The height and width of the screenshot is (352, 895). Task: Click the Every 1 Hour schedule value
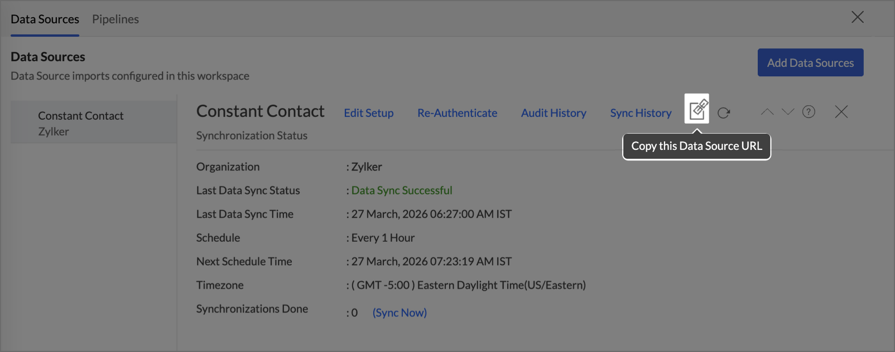[x=383, y=238]
